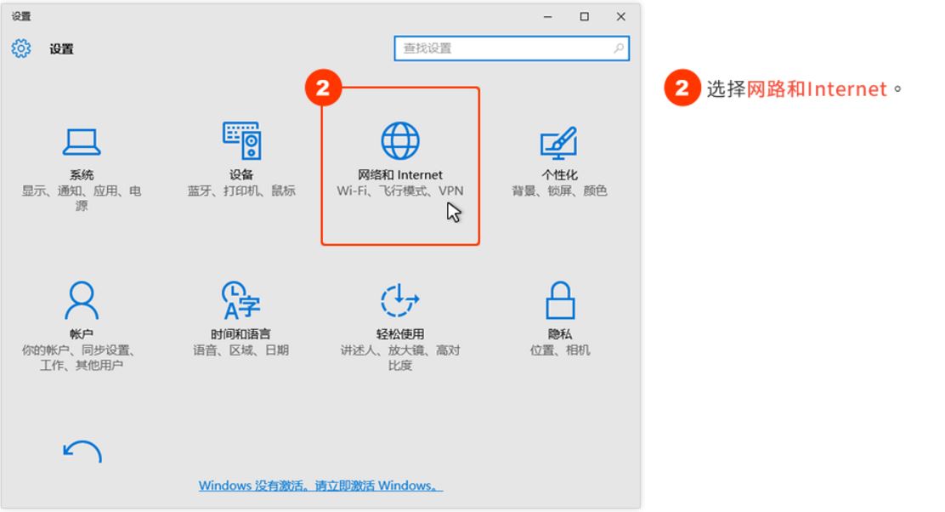
Task: Open the Privacy (隐私) padlock icon
Action: point(560,299)
